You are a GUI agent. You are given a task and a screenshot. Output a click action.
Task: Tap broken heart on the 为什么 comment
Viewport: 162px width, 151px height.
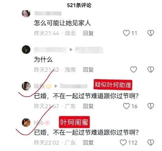click(x=151, y=69)
